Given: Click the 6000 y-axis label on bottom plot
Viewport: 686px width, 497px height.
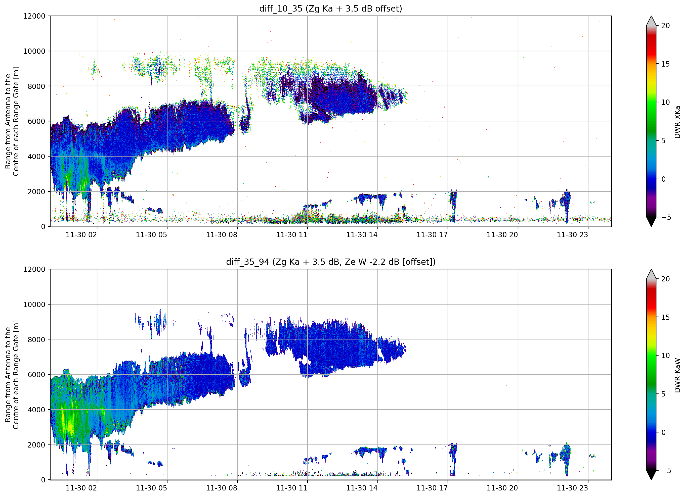Looking at the screenshot, I should (36, 375).
